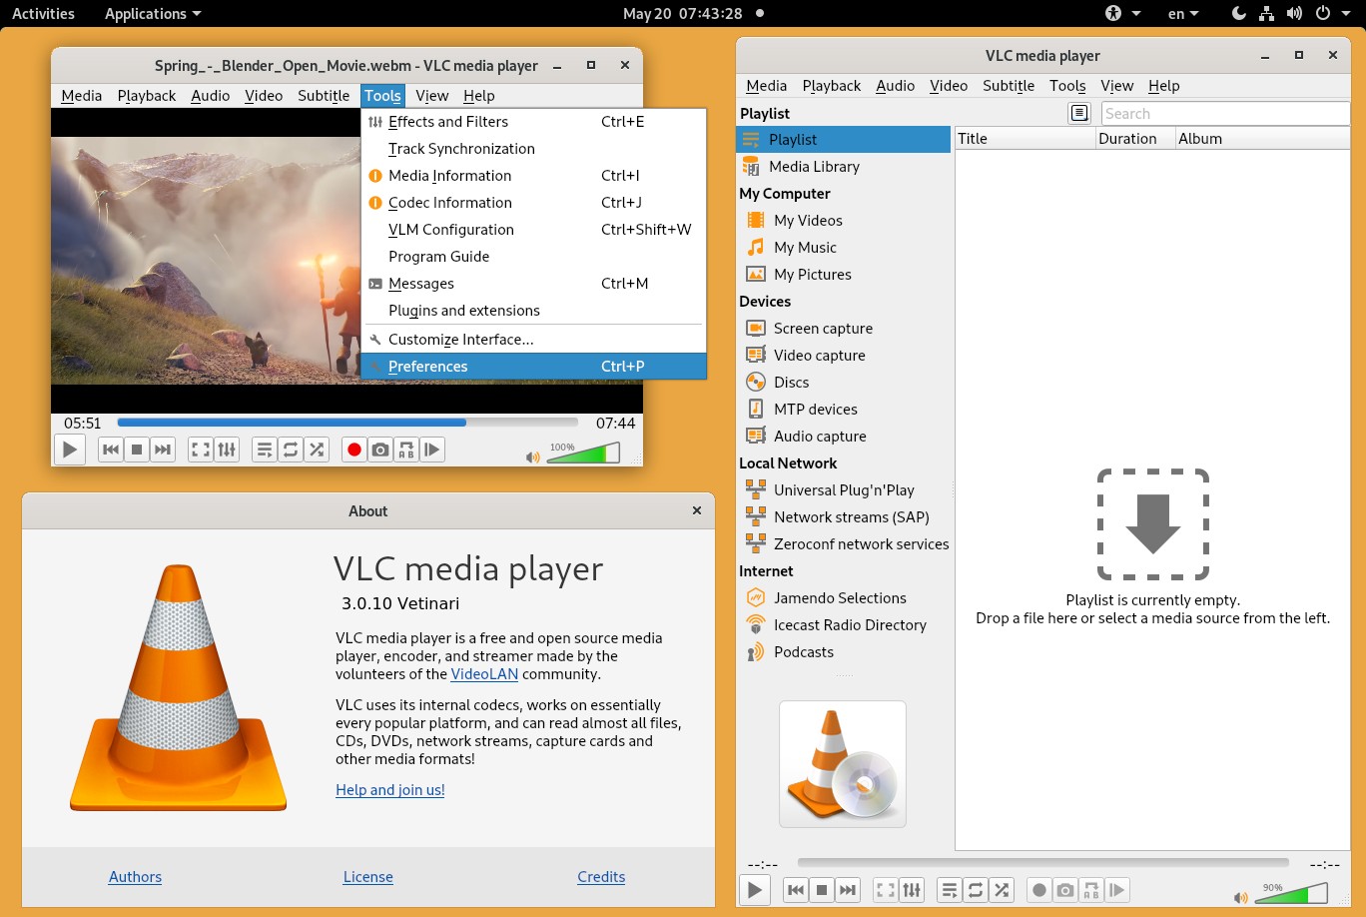Image resolution: width=1366 pixels, height=917 pixels.
Task: Select the Screen capture source
Action: [x=822, y=328]
